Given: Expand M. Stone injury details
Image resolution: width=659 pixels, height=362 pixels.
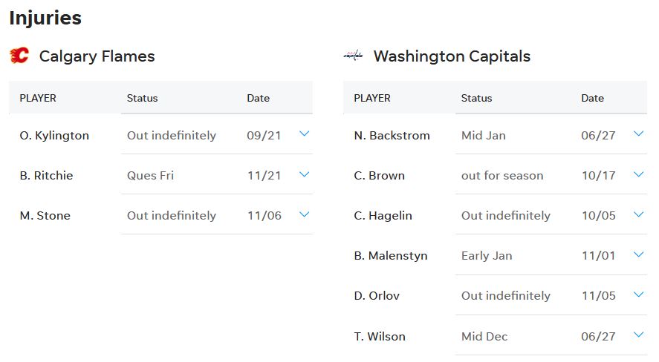Looking at the screenshot, I should pyautogui.click(x=304, y=214).
